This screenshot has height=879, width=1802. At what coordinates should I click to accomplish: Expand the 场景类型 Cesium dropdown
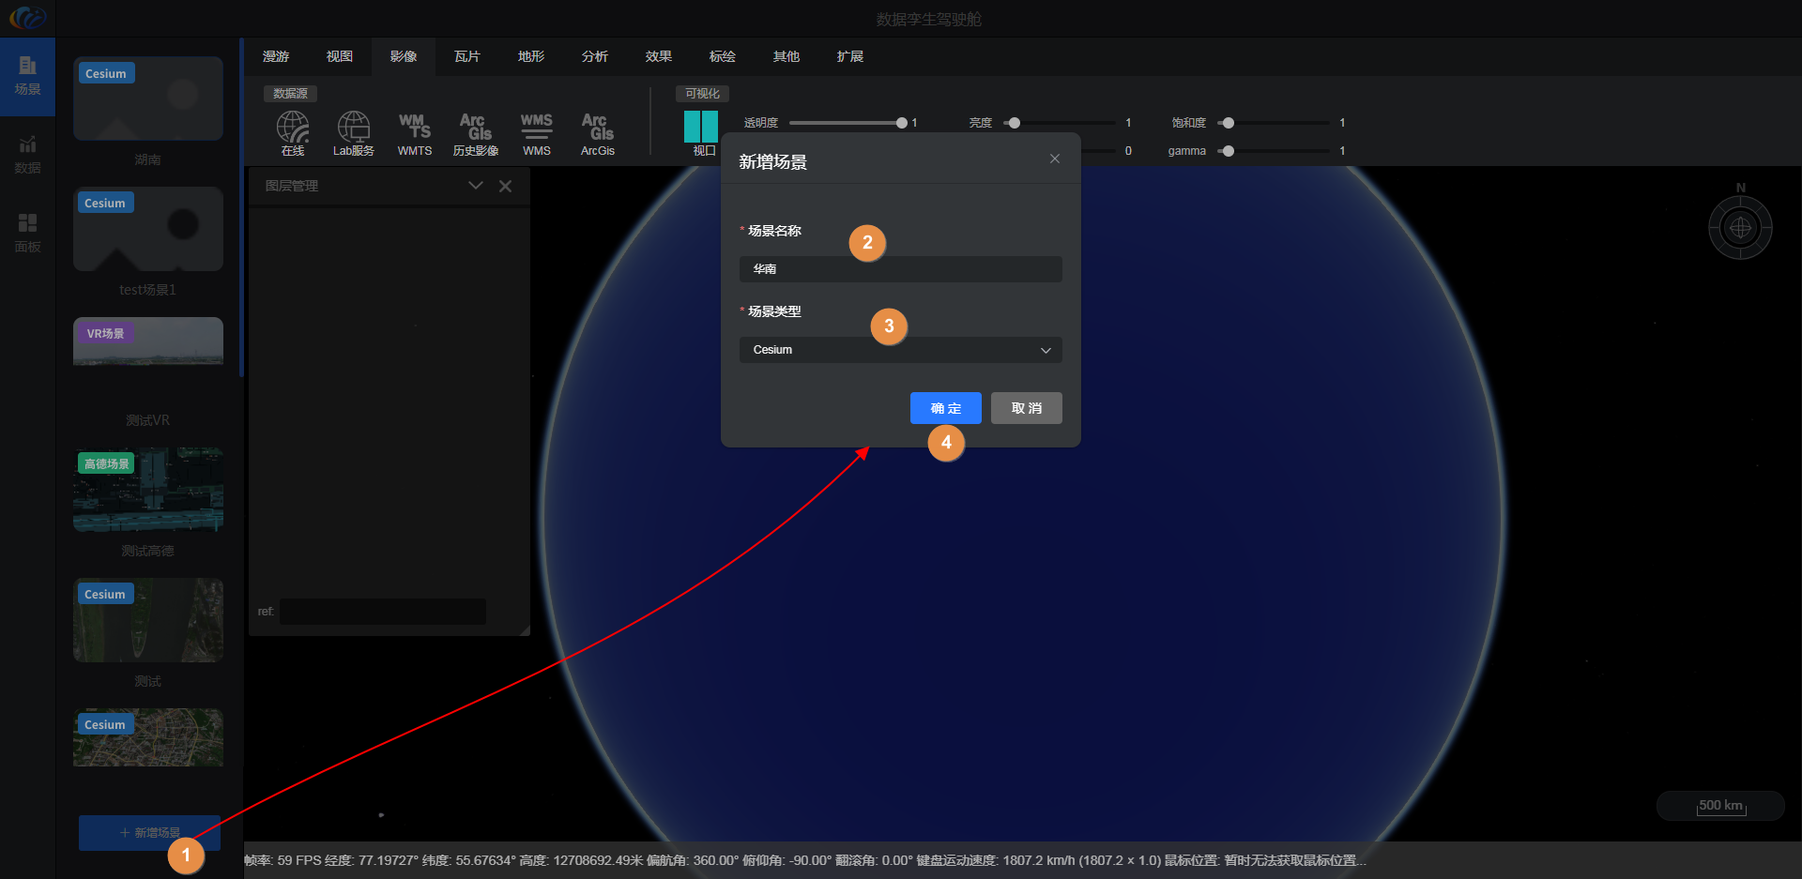click(x=900, y=350)
